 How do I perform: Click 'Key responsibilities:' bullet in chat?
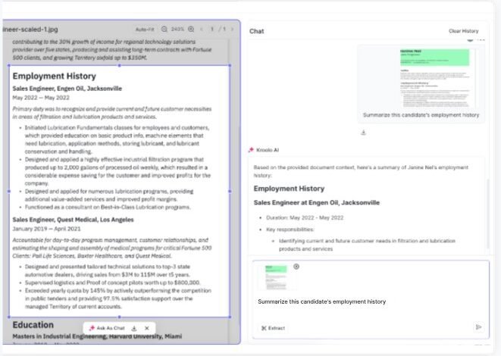(290, 230)
